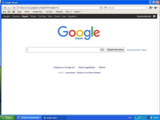Click the green shield tray icon
The image size is (160, 120).
[x=146, y=118]
